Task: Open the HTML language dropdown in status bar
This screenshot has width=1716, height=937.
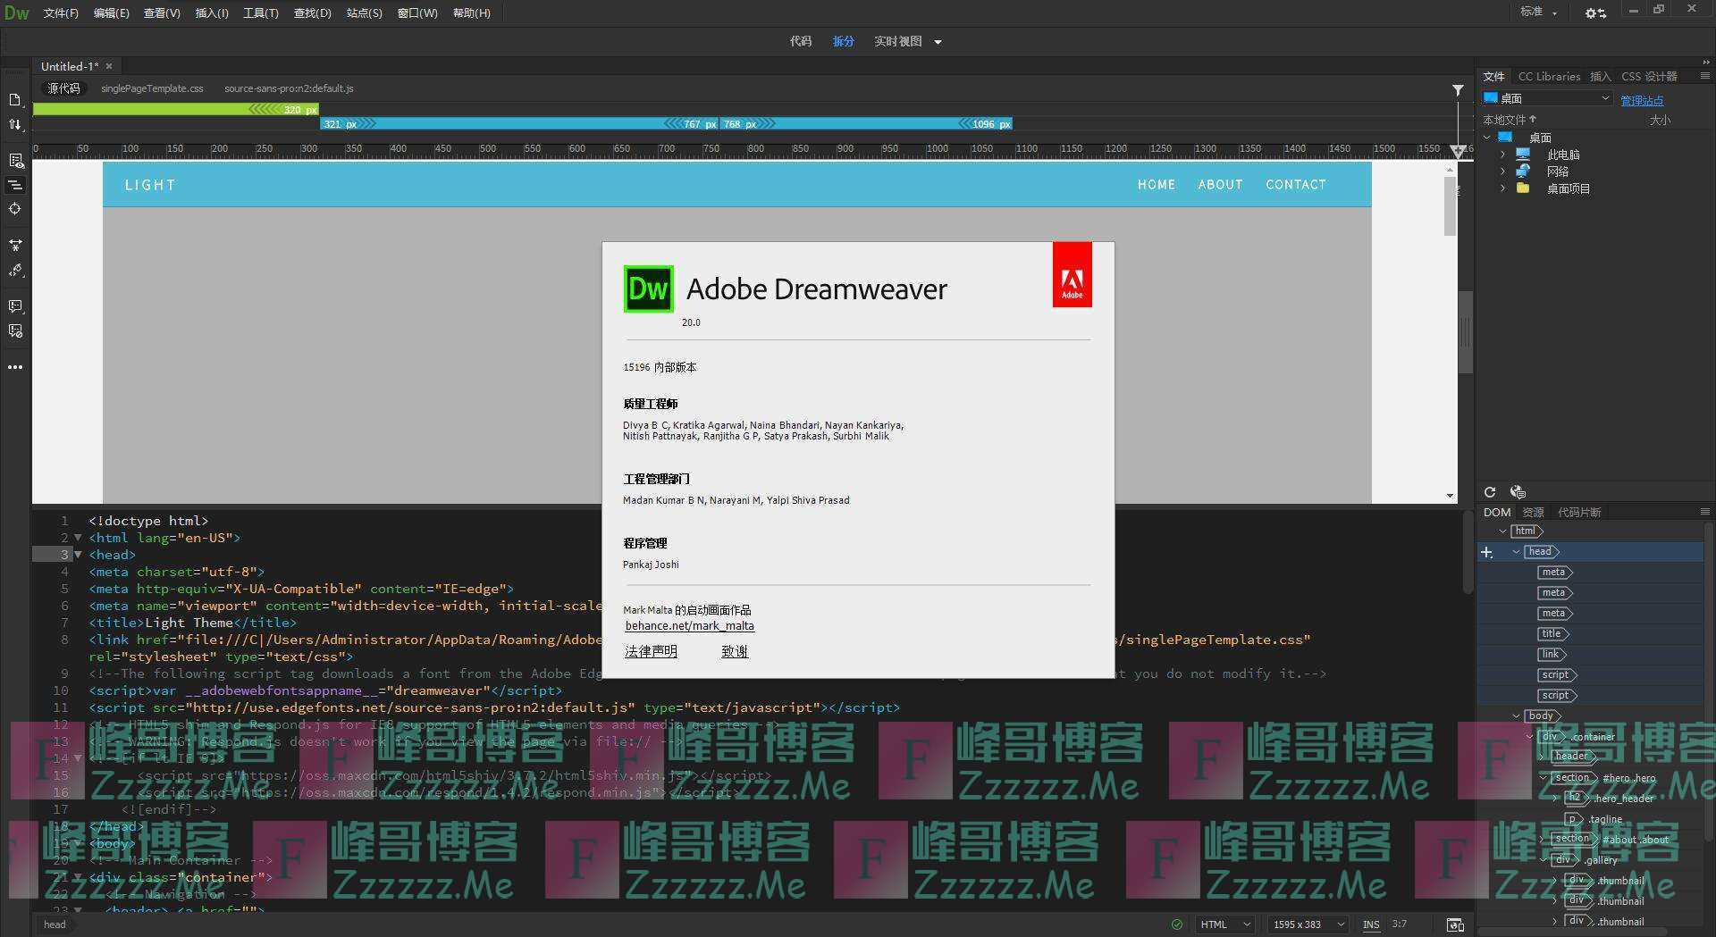Action: [x=1224, y=924]
